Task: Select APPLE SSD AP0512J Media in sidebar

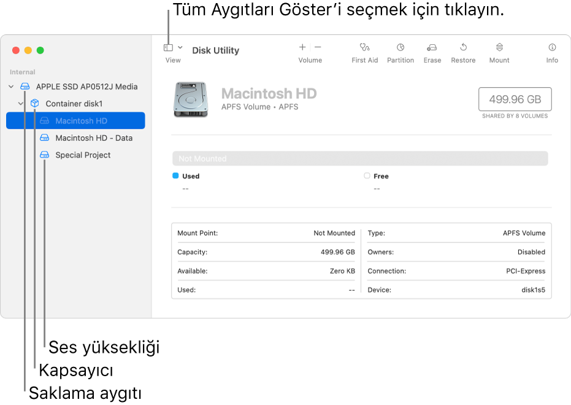Action: click(x=86, y=87)
